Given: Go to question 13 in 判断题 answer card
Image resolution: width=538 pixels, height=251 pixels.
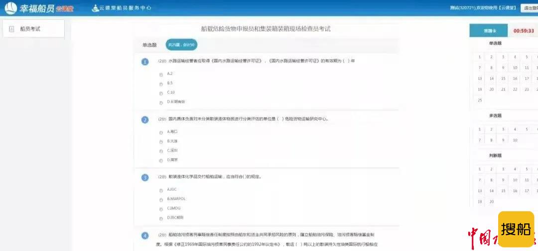Looking at the screenshot, I should [479, 191].
